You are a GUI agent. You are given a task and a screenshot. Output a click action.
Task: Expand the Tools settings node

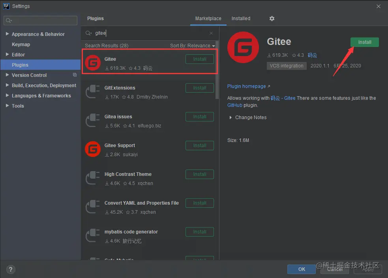click(x=7, y=106)
